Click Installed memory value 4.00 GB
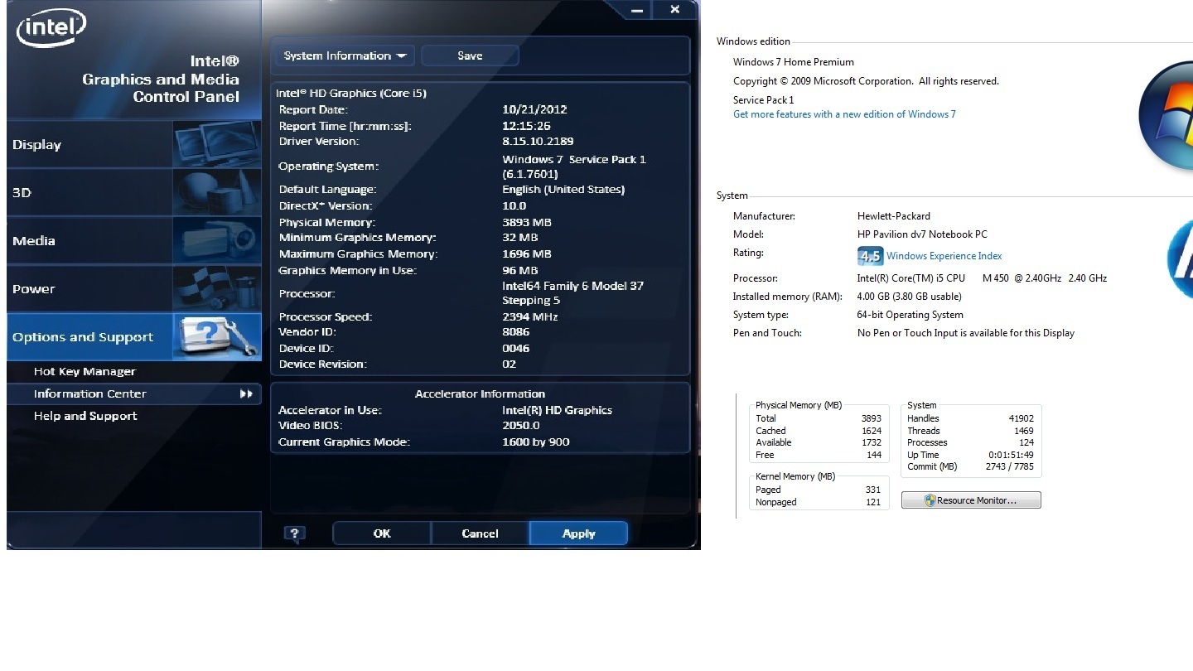 click(909, 297)
